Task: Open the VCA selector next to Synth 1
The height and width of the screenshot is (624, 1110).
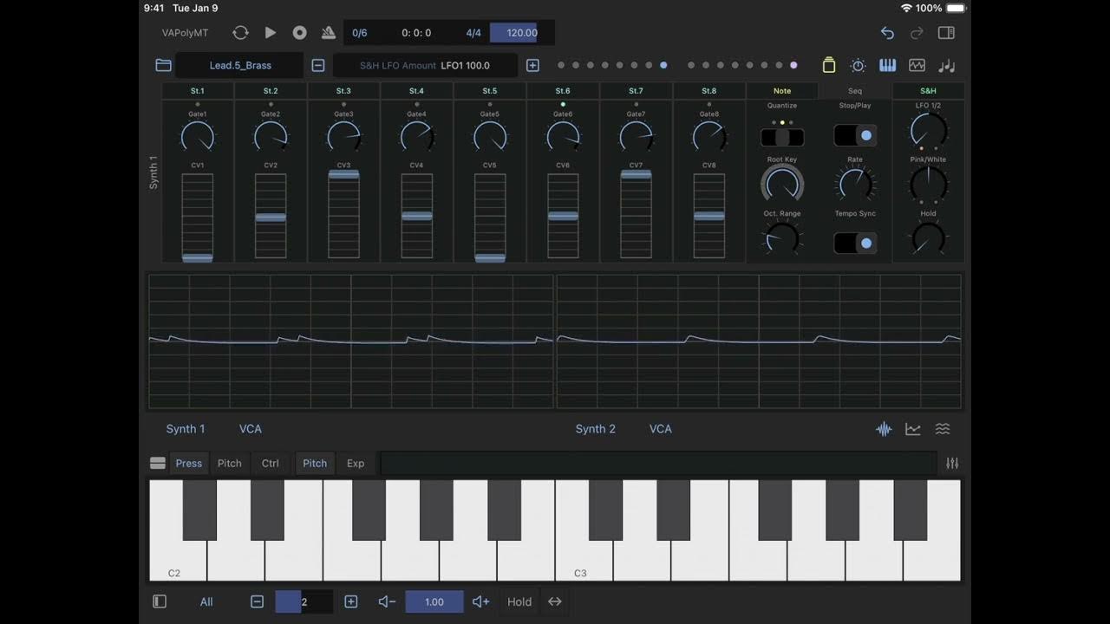Action: (x=251, y=429)
